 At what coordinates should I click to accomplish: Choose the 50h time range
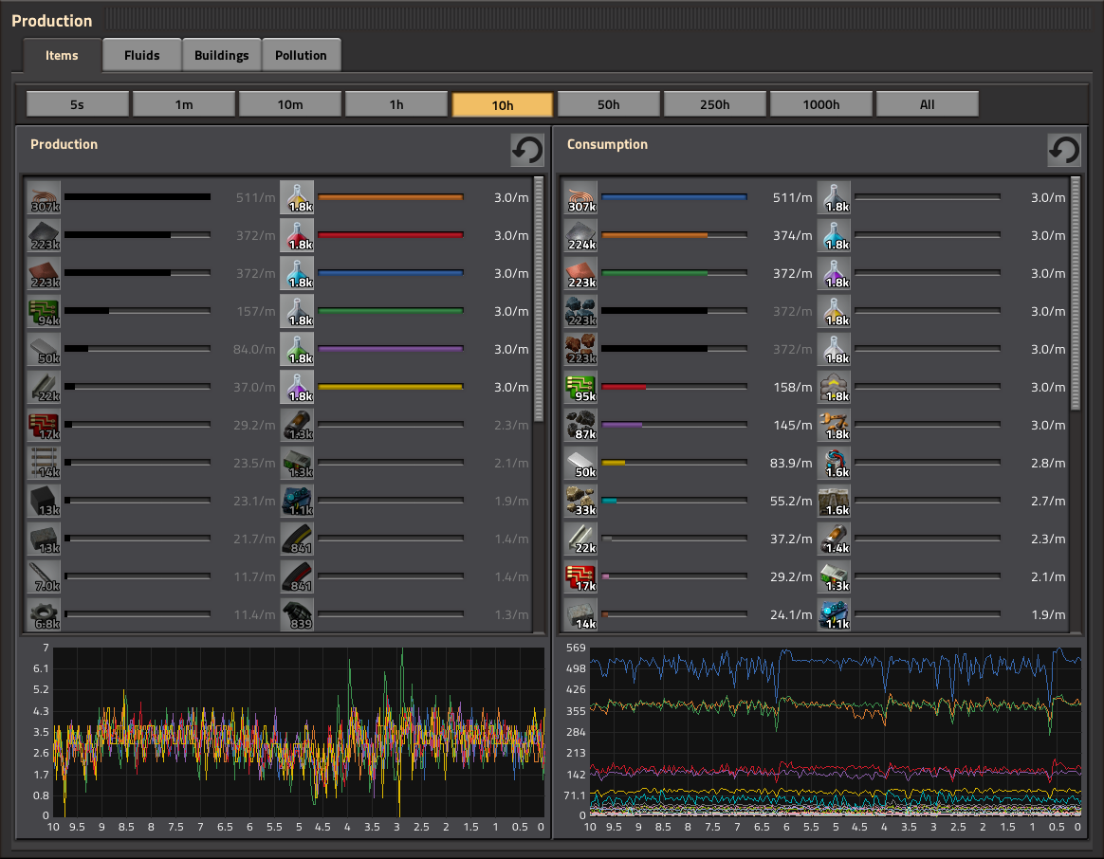(609, 104)
